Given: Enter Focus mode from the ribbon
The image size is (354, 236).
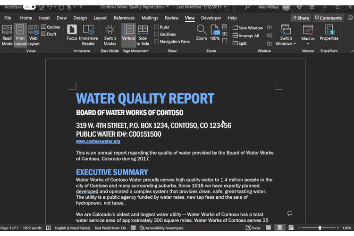Looking at the screenshot, I should tap(72, 33).
